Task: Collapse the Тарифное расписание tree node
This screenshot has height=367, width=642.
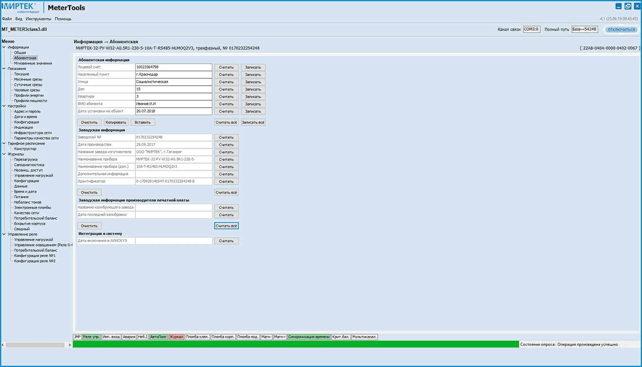Action: click(x=4, y=143)
